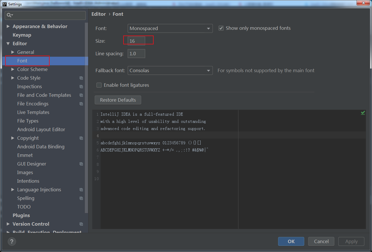372x252 pixels.
Task: Expand the Color Scheme node
Action: [x=13, y=69]
